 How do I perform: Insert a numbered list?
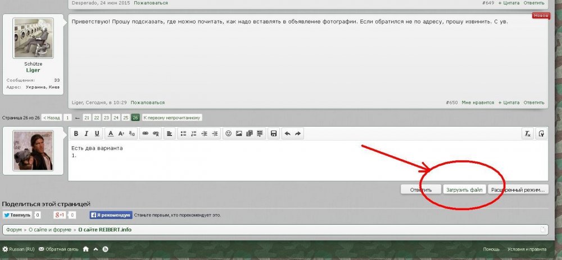(x=193, y=133)
